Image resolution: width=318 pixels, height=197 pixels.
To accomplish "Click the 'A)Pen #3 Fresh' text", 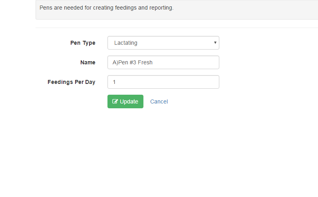I will coord(132,62).
